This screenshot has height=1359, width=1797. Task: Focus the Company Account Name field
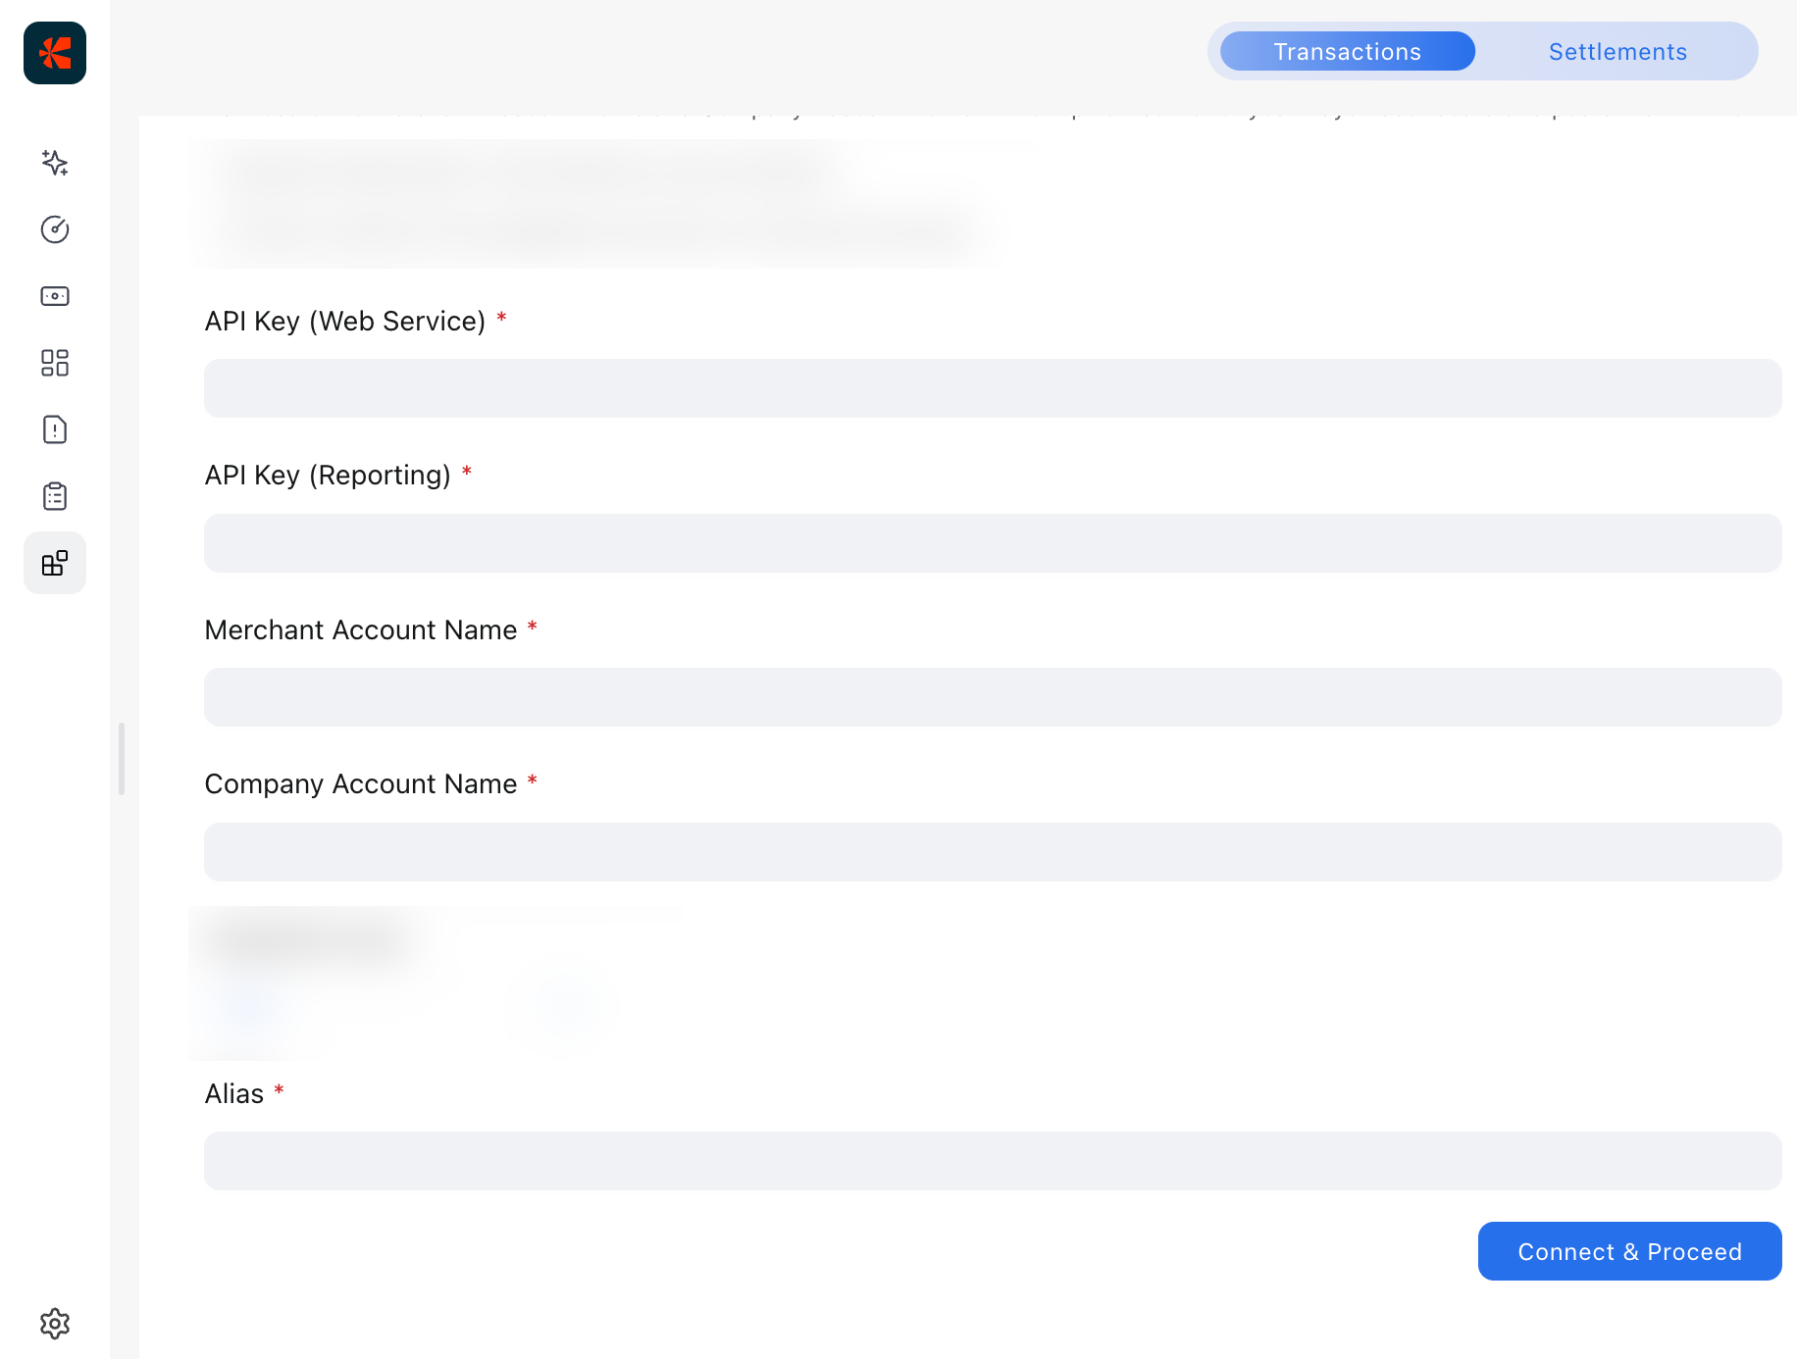pyautogui.click(x=993, y=852)
